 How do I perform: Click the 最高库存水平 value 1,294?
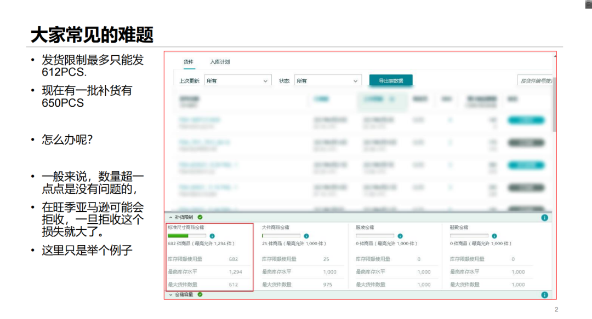[236, 272]
